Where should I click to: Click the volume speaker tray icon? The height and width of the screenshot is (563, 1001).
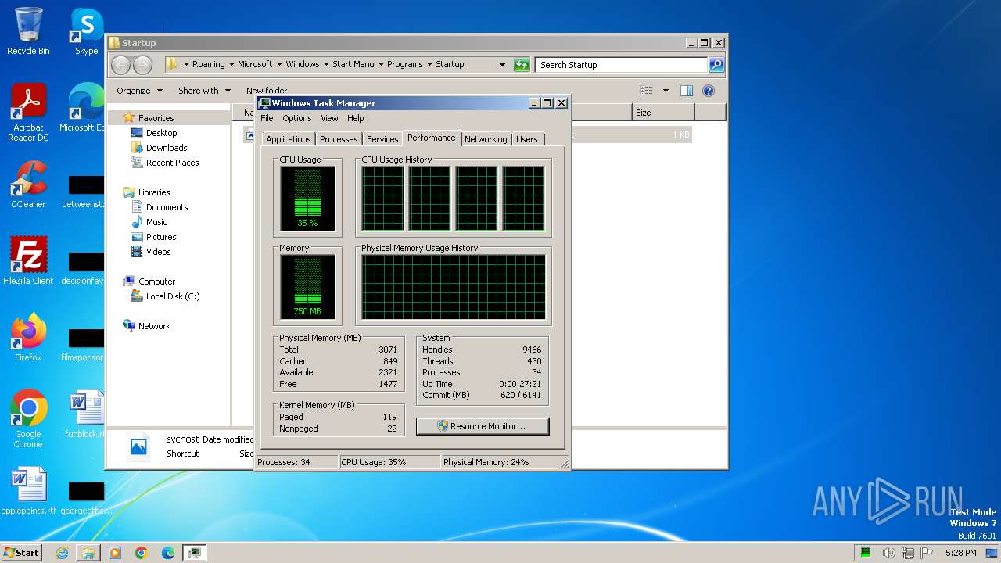point(889,553)
